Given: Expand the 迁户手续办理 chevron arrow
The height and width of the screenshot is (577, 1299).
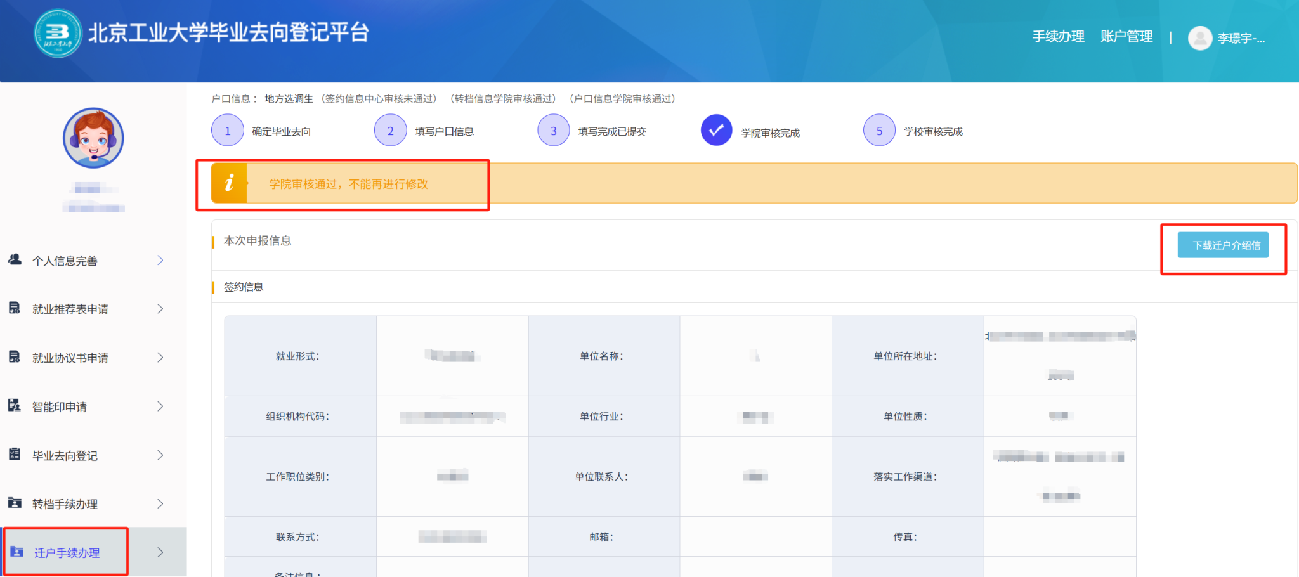Looking at the screenshot, I should click(x=160, y=552).
